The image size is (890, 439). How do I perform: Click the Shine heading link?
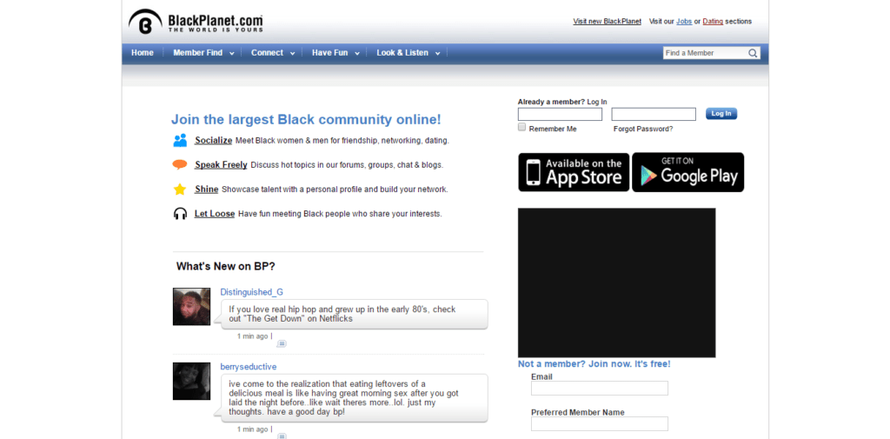[x=207, y=190]
